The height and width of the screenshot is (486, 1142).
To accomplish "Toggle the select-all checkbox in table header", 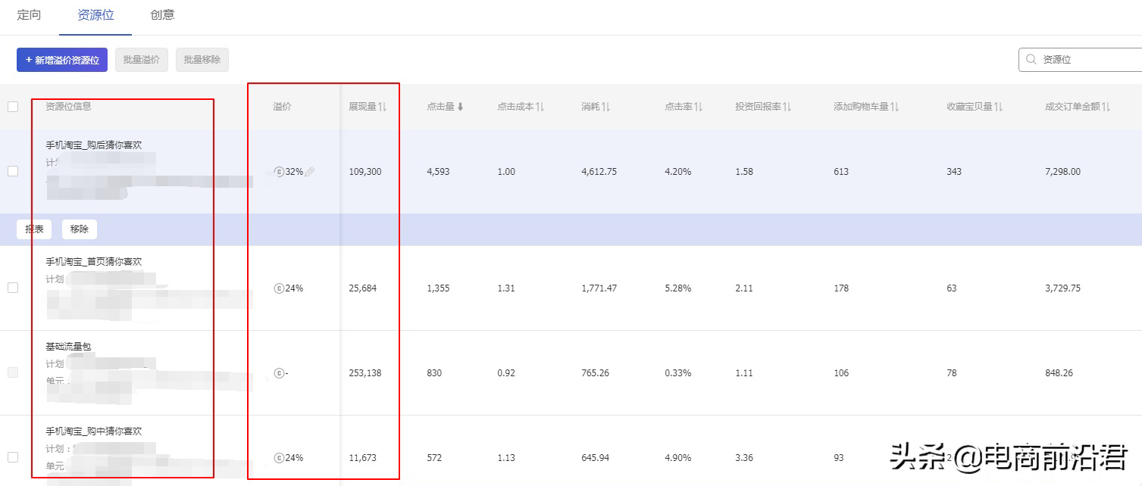I will (x=12, y=107).
